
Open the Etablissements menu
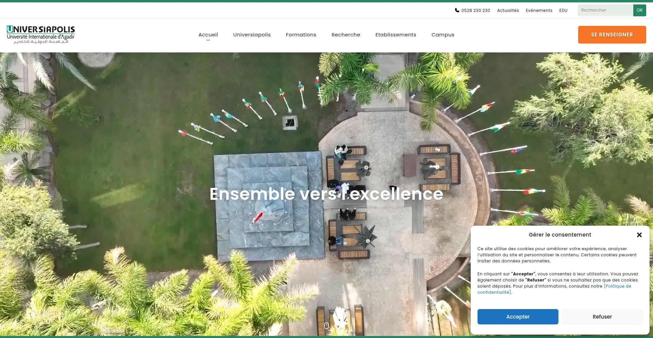point(396,35)
